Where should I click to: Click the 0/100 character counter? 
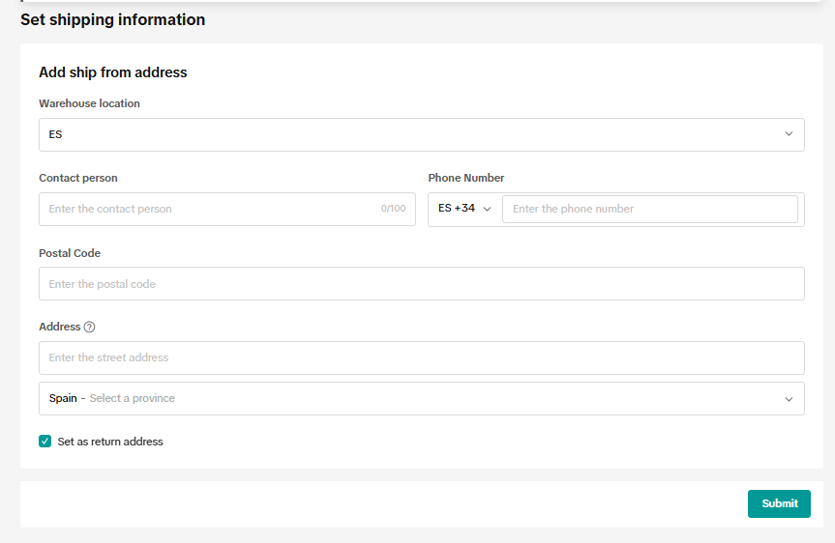point(393,209)
